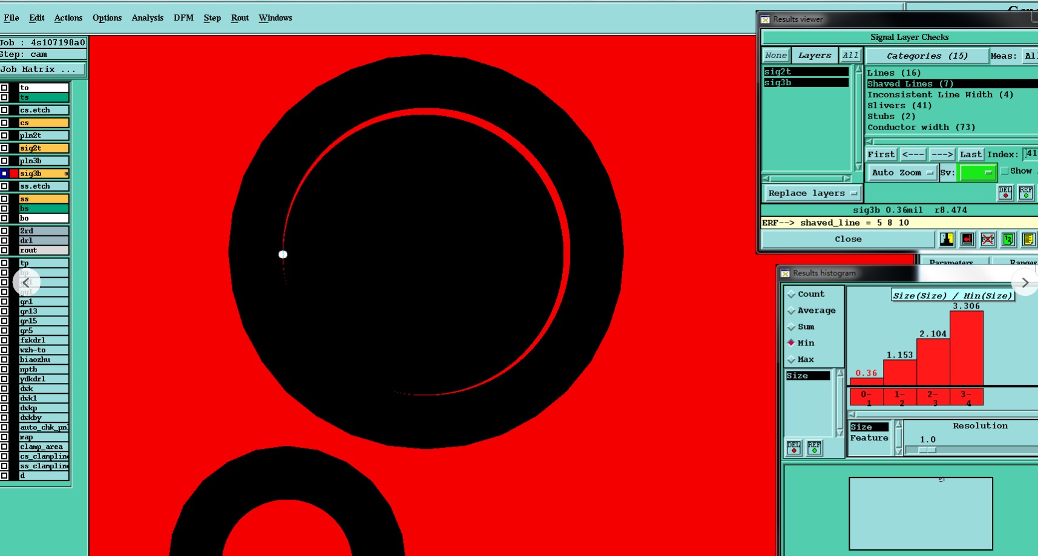Viewport: 1038px width, 556px height.
Task: Click the green numbered page icon
Action: [x=1008, y=240]
